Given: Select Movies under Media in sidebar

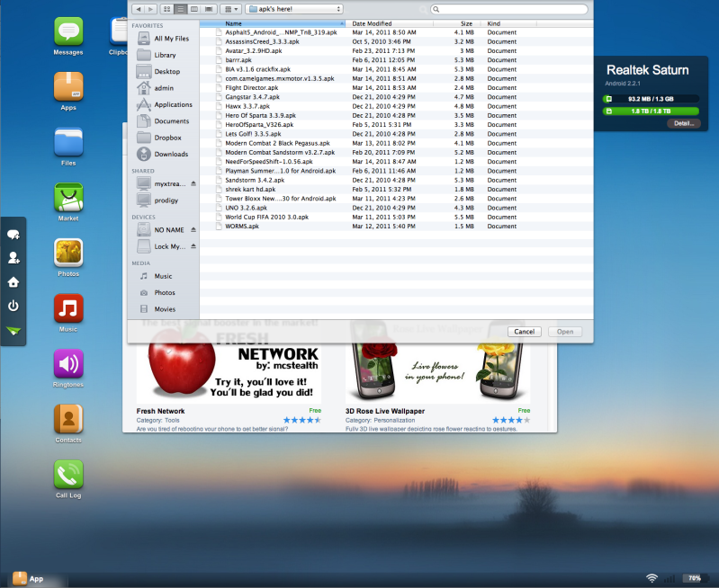Looking at the screenshot, I should (164, 309).
